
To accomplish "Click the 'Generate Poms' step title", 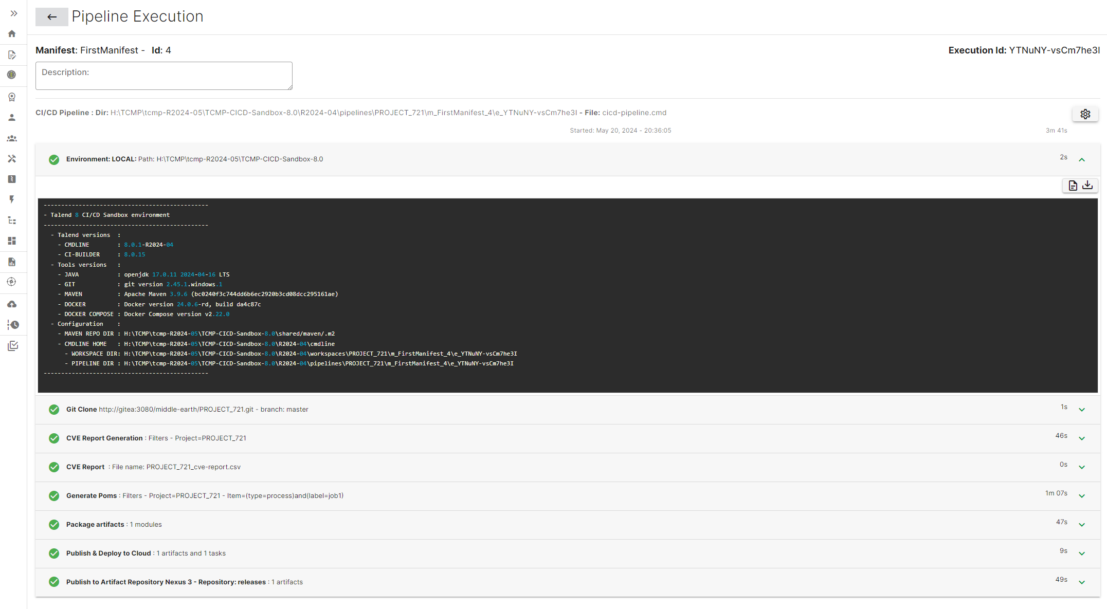I will (x=92, y=496).
